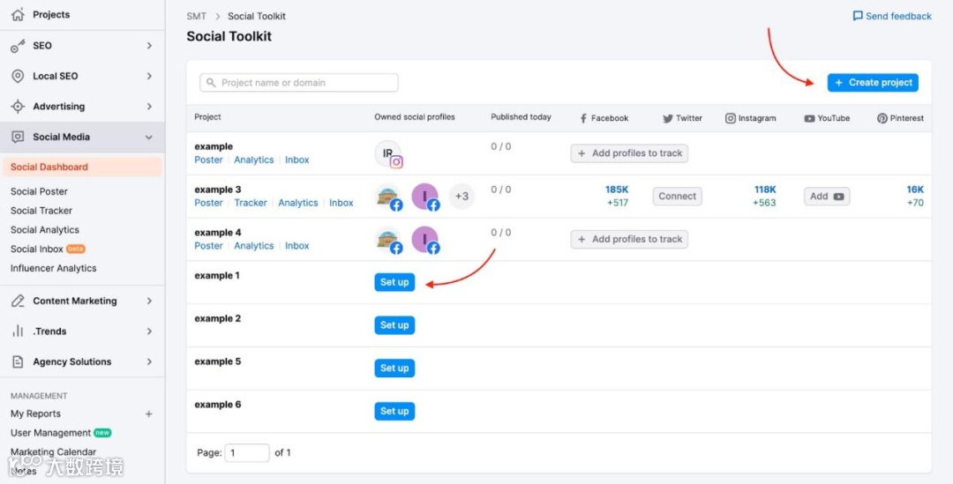The height and width of the screenshot is (484, 953).
Task: Open Tracker link under example 3
Action: point(251,203)
